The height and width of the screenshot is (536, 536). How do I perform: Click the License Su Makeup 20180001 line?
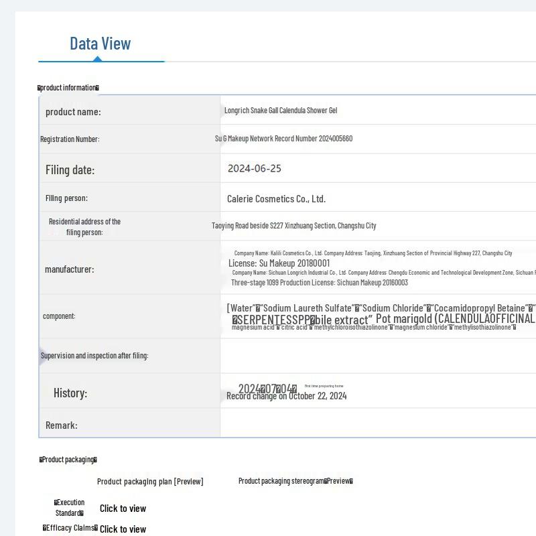click(x=279, y=263)
